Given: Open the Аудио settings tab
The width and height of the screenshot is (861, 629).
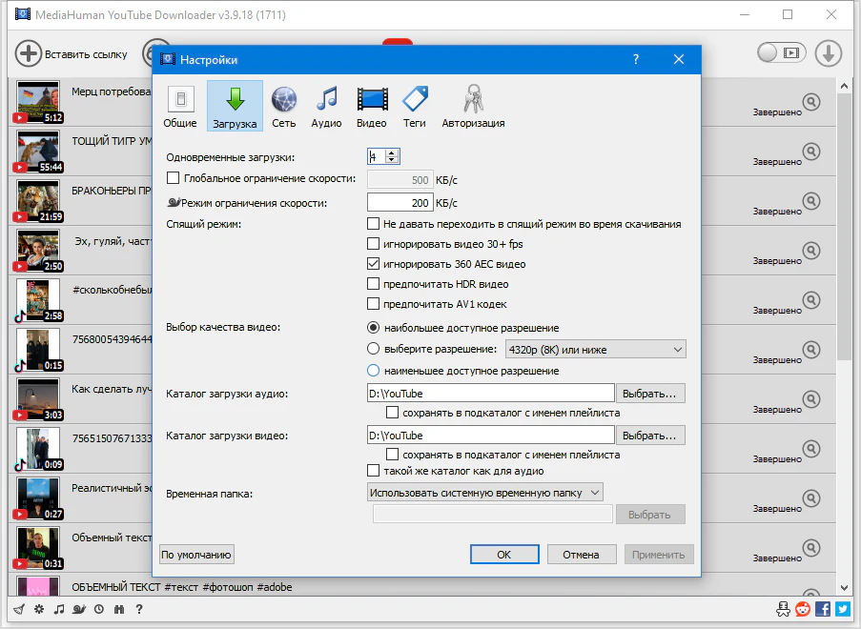Looking at the screenshot, I should click(326, 107).
